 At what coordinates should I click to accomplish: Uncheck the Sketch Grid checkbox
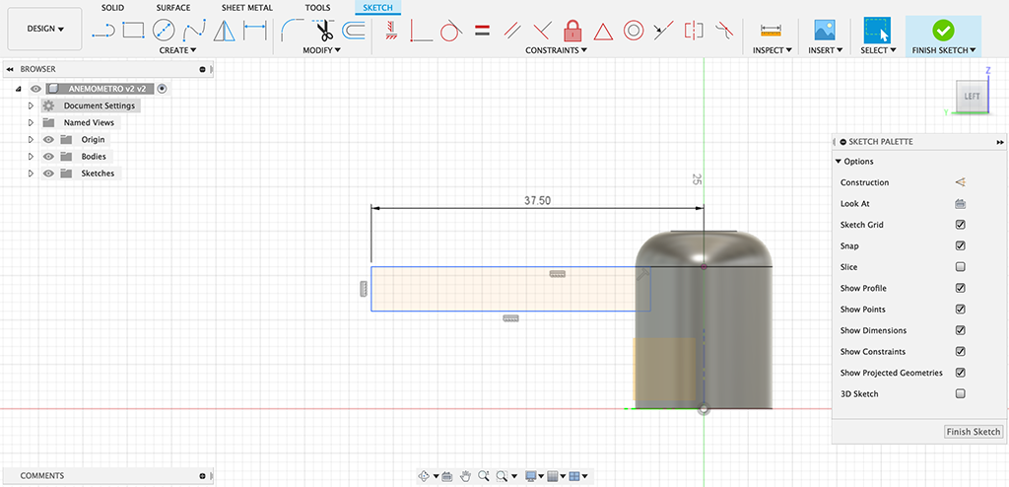point(960,225)
